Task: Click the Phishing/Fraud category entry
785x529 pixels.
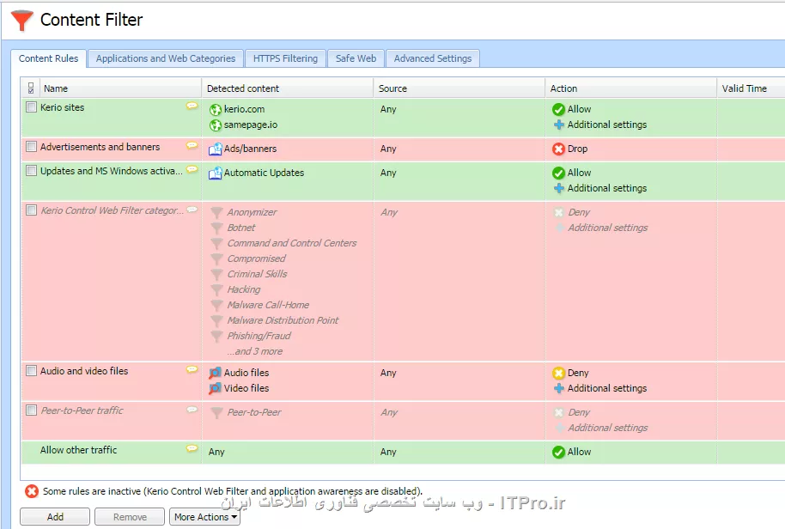Action: [259, 336]
